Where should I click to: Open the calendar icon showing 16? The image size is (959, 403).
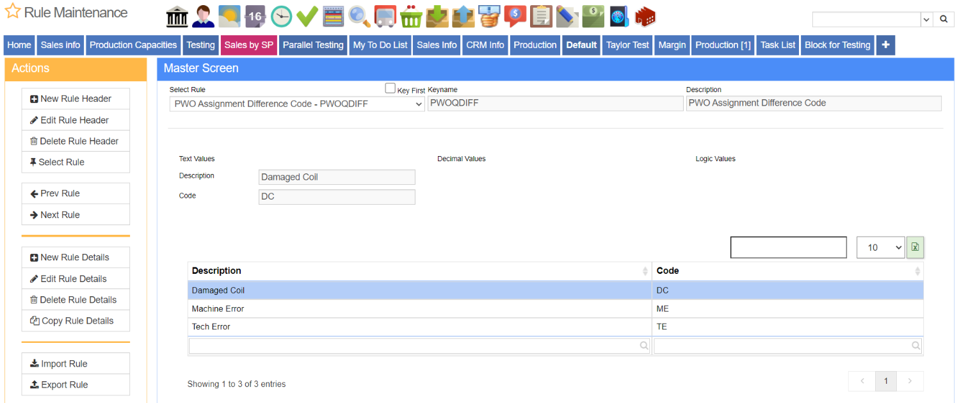point(255,17)
